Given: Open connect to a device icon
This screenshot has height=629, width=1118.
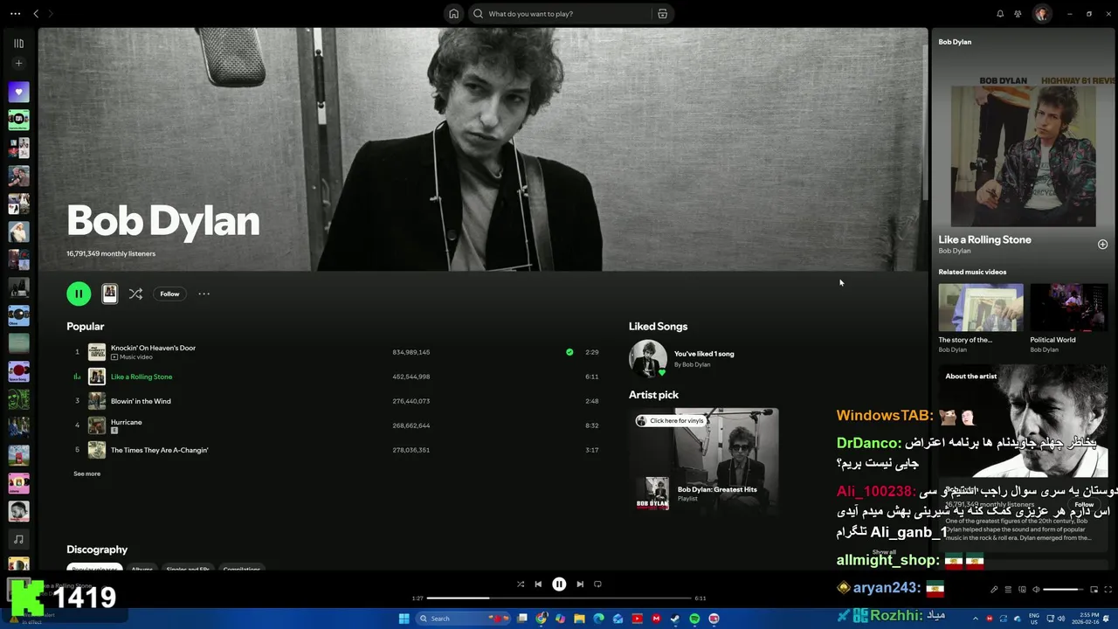Looking at the screenshot, I should pyautogui.click(x=1022, y=590).
